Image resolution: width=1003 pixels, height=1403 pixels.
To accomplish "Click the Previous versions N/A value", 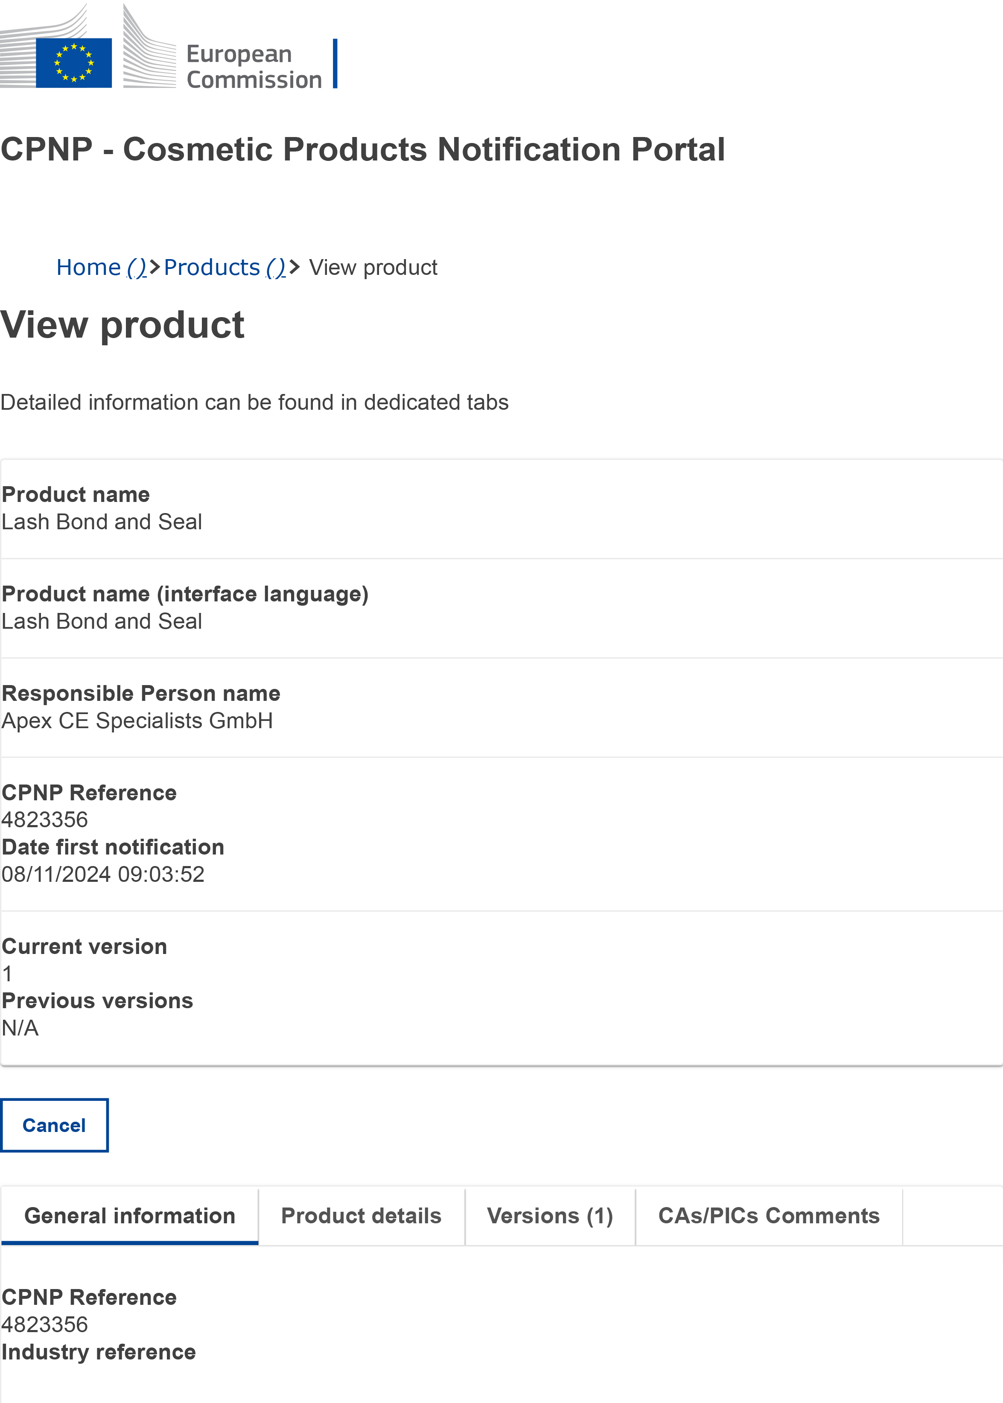I will coord(20,1027).
